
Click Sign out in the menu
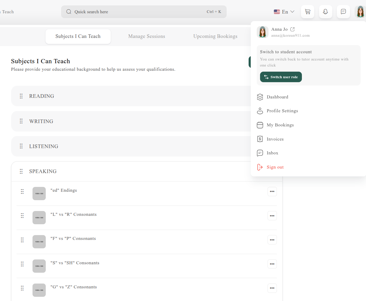pos(275,167)
